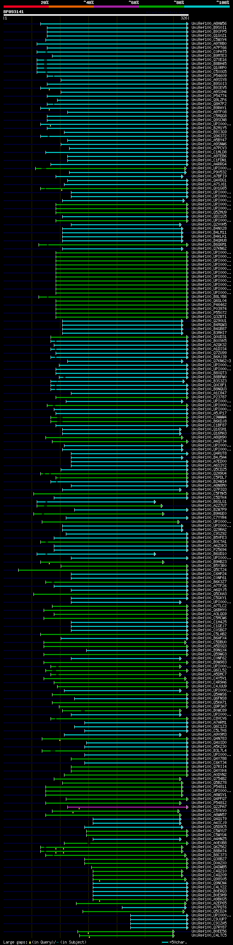Click the =50char. scale legend
This screenshot has height=945, width=233.
174,942
